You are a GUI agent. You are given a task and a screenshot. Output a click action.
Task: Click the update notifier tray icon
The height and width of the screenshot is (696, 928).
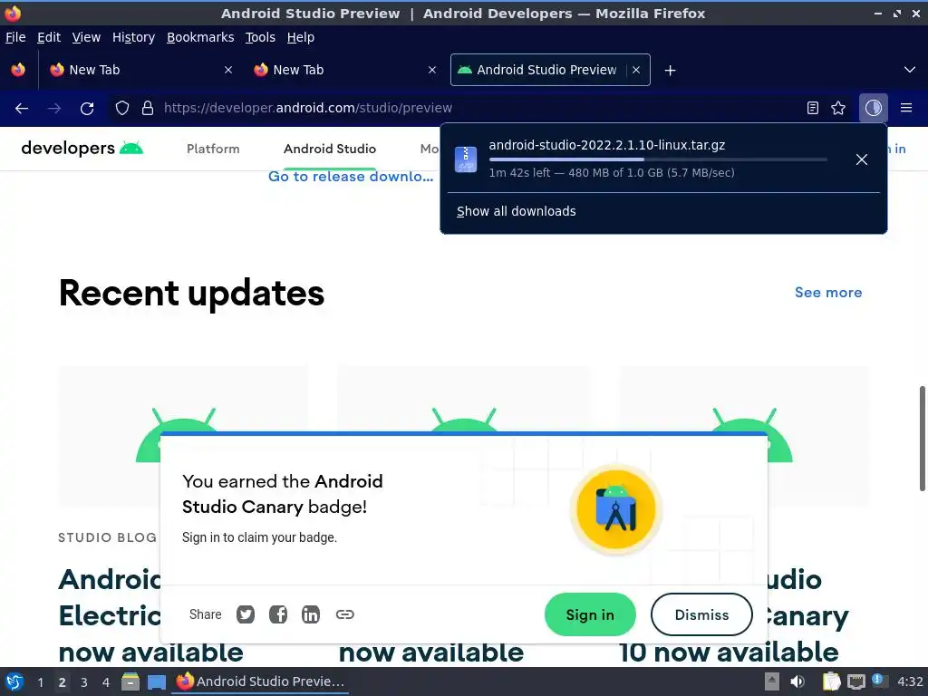879,681
